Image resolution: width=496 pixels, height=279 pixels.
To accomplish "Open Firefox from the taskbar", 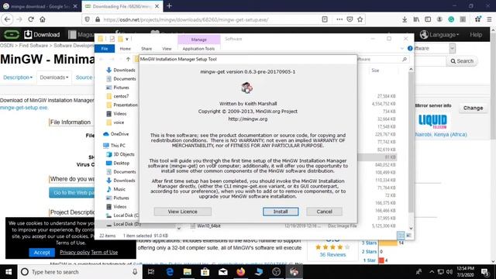I will (x=241, y=272).
